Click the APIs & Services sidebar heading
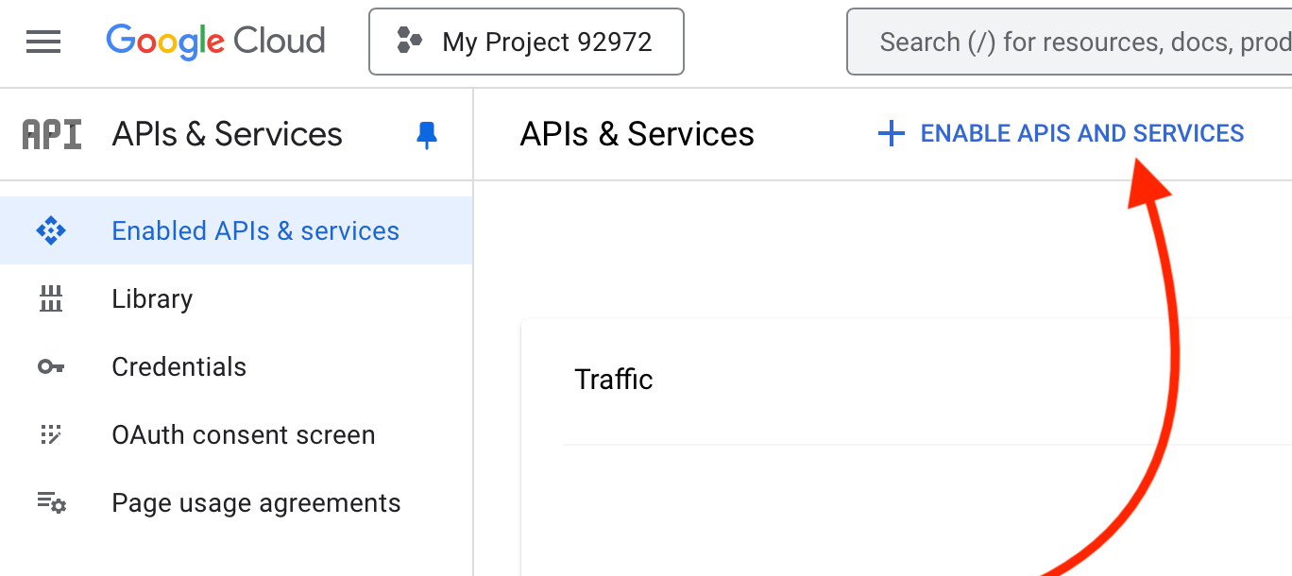Viewport: 1292px width, 576px height. (x=227, y=134)
